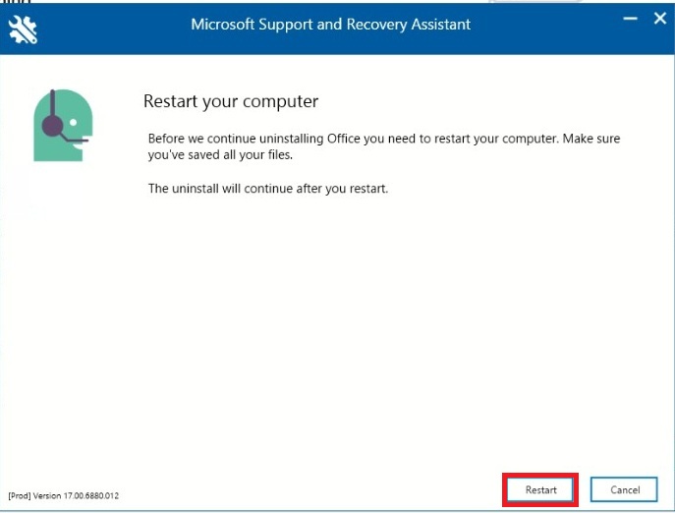The height and width of the screenshot is (513, 675).
Task: Click the "Microsoft Support and Recovery Assistant" title
Action: click(330, 24)
